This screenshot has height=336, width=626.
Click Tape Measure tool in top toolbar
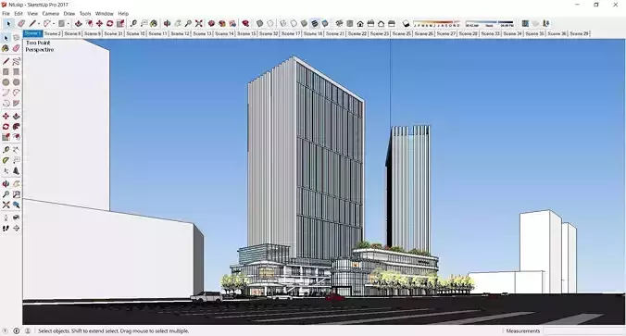(x=133, y=23)
